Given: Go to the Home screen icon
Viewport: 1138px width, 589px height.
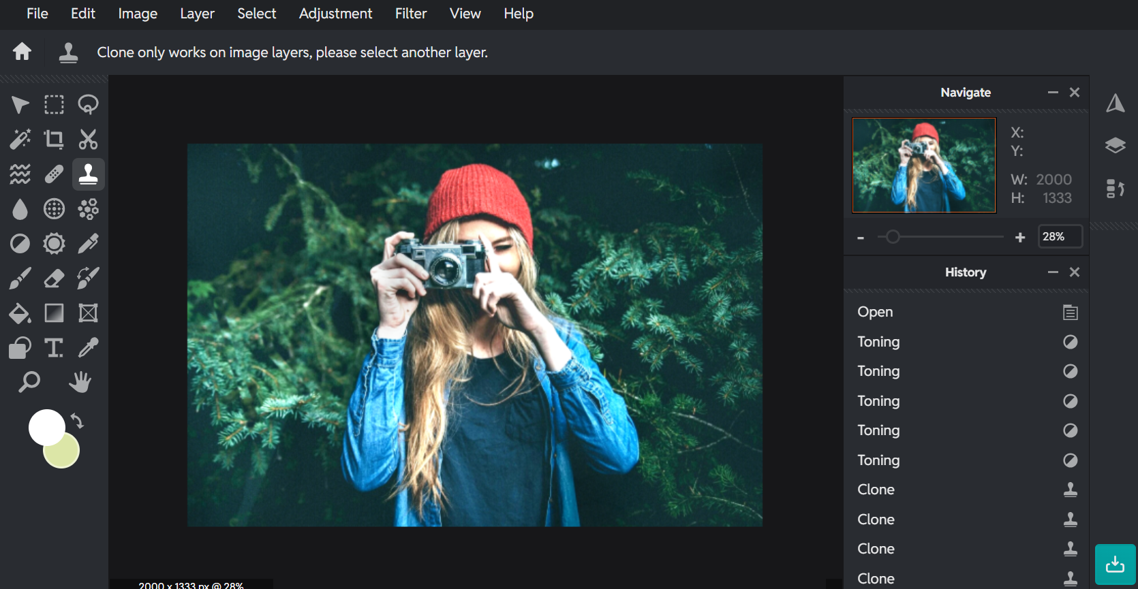Looking at the screenshot, I should click(22, 52).
